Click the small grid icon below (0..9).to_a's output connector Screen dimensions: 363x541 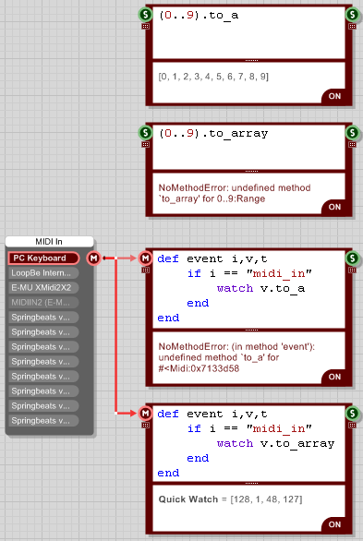pos(352,26)
